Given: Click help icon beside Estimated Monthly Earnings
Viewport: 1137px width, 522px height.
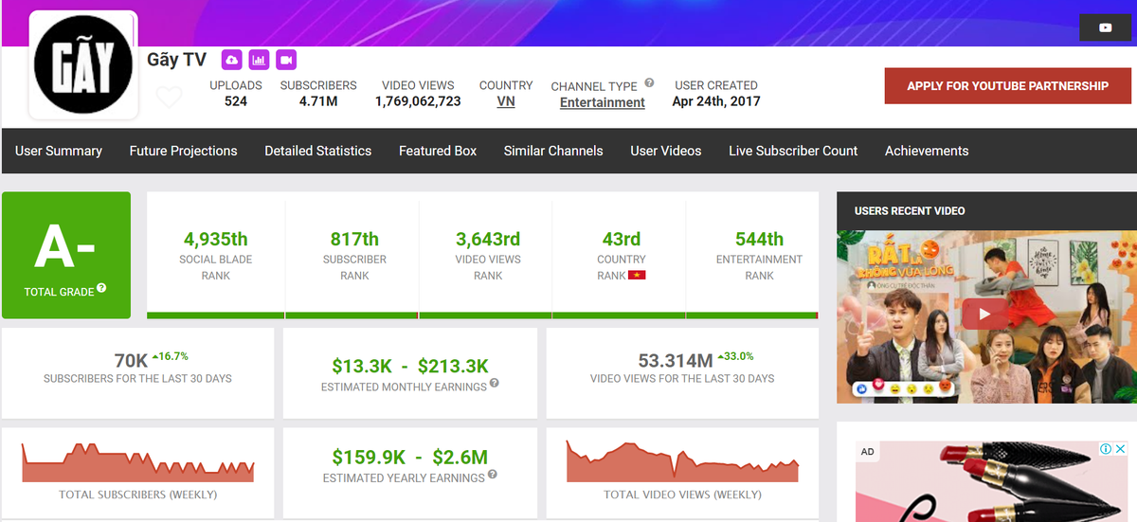Looking at the screenshot, I should pyautogui.click(x=494, y=384).
